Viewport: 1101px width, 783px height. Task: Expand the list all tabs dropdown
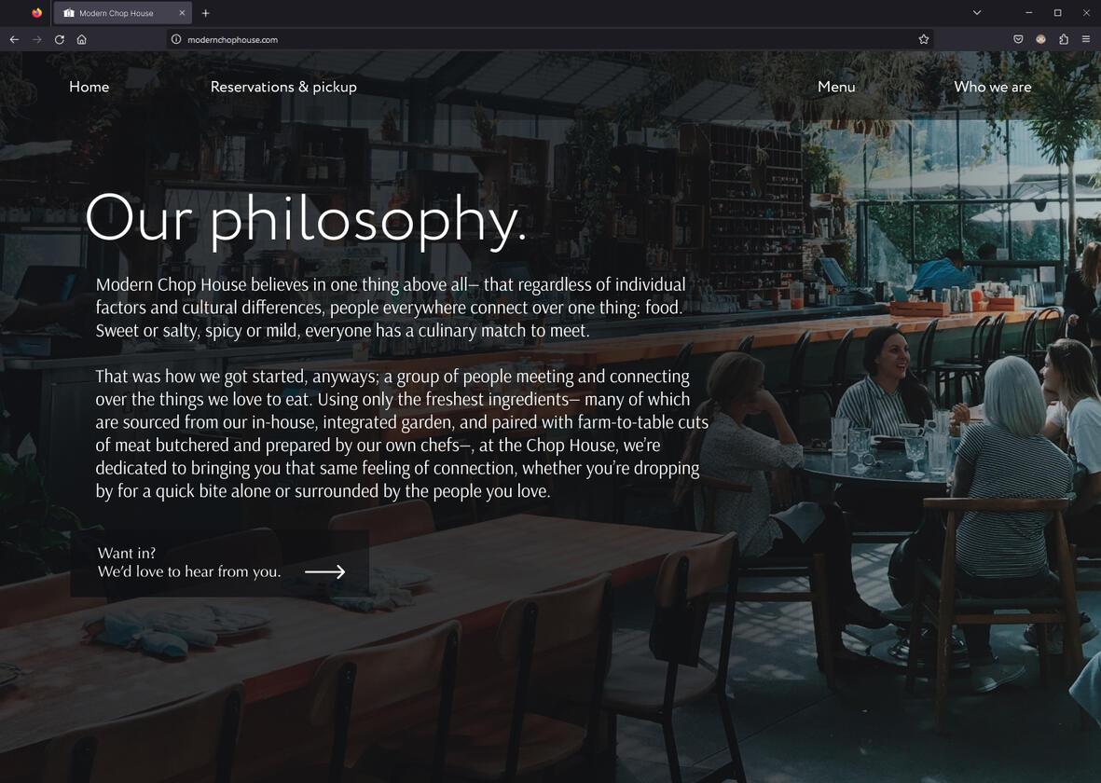[x=976, y=13]
